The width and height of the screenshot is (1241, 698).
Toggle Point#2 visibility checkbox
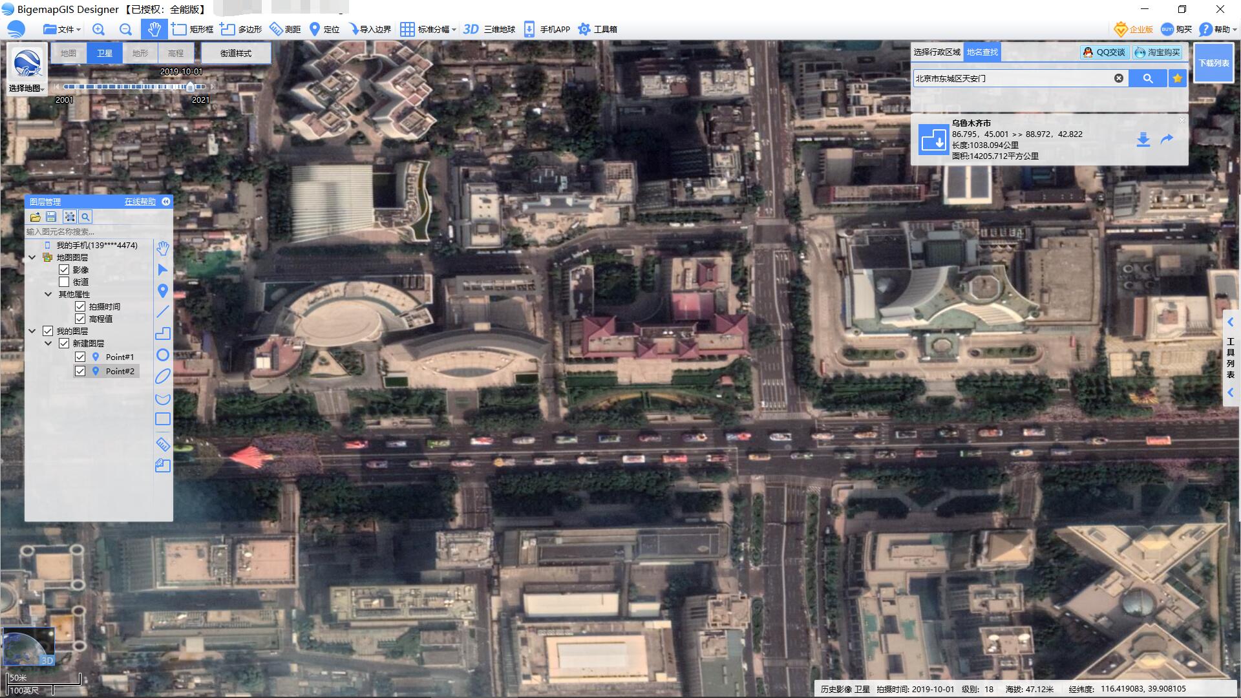click(x=80, y=371)
